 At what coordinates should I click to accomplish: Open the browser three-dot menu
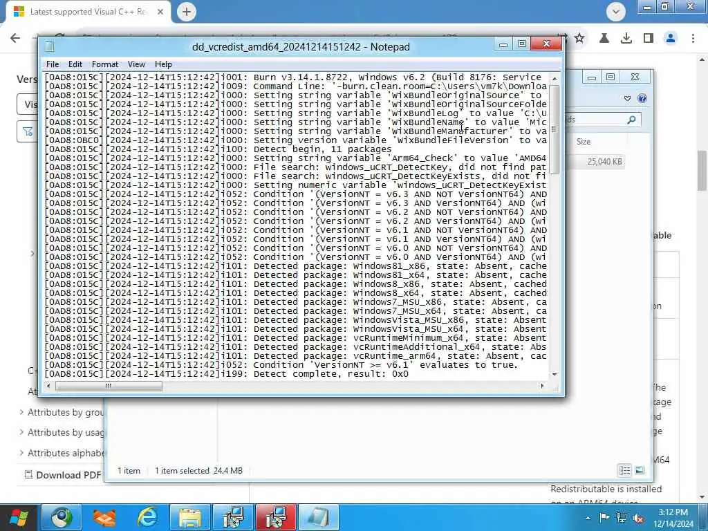(x=693, y=39)
